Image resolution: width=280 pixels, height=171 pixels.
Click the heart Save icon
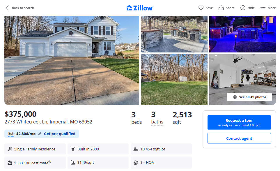201,8
